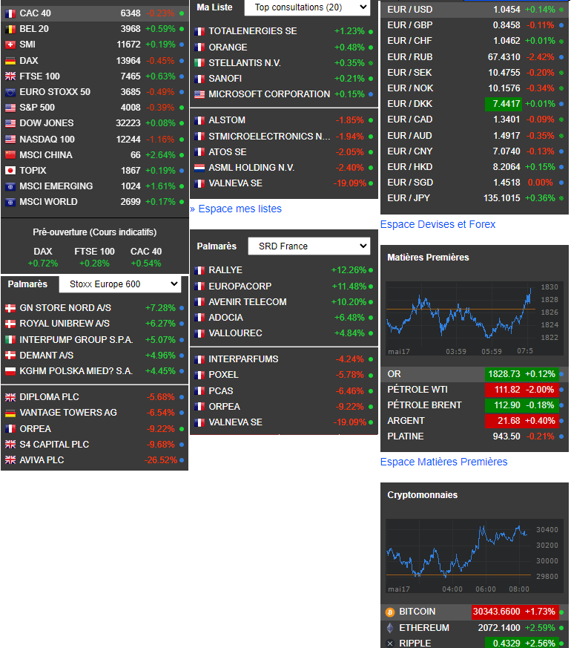Click EUR / CHF currency row
The width and height of the screenshot is (571, 648).
tap(475, 41)
